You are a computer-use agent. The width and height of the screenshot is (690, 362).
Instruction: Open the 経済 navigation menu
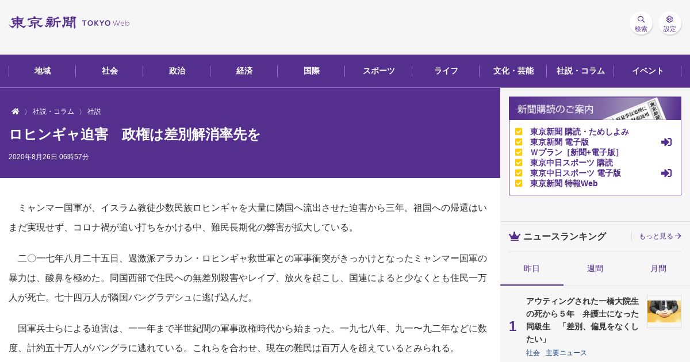(x=244, y=71)
